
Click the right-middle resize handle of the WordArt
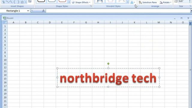tap(159, 77)
